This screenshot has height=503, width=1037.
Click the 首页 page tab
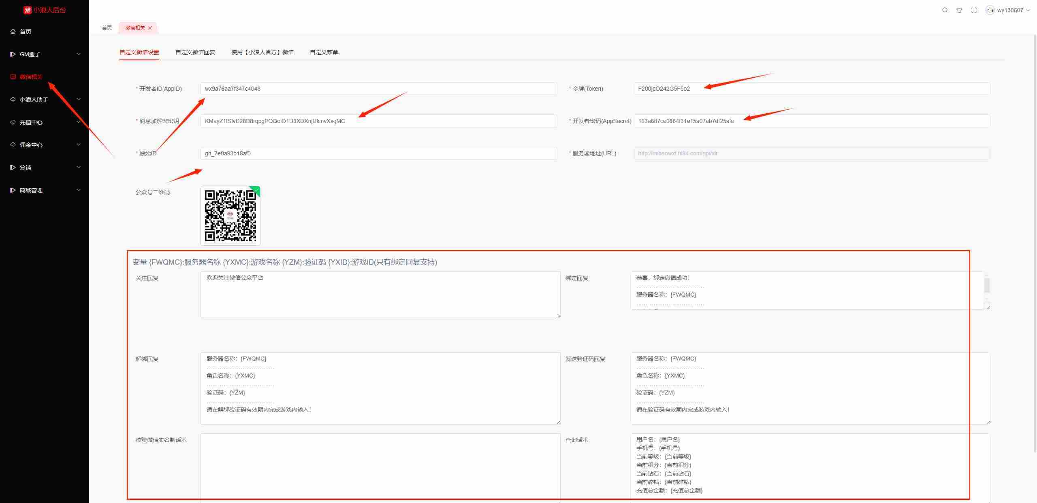[x=107, y=28]
